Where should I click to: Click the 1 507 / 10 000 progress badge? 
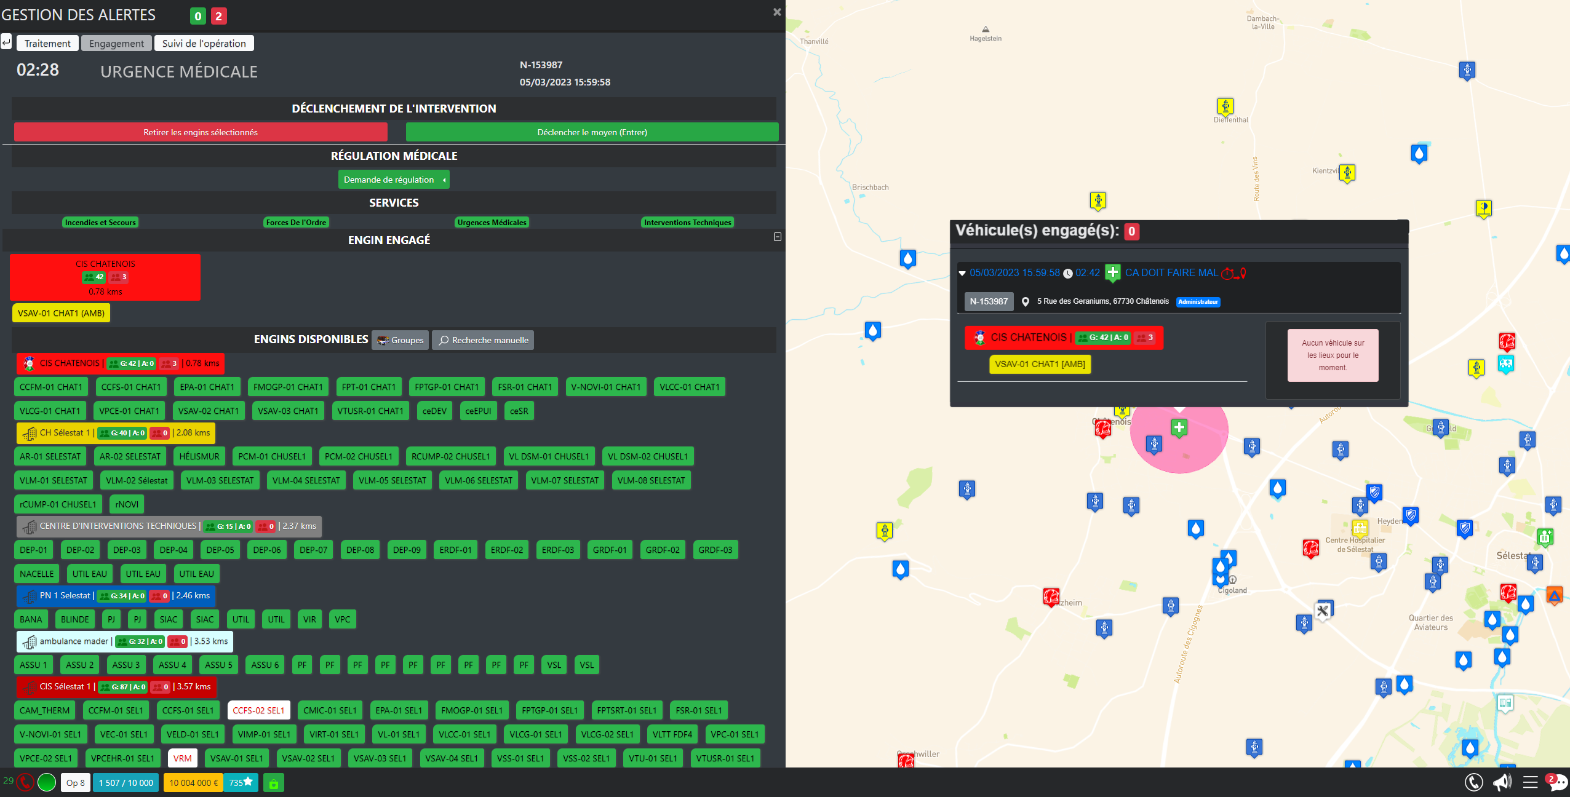pyautogui.click(x=126, y=783)
